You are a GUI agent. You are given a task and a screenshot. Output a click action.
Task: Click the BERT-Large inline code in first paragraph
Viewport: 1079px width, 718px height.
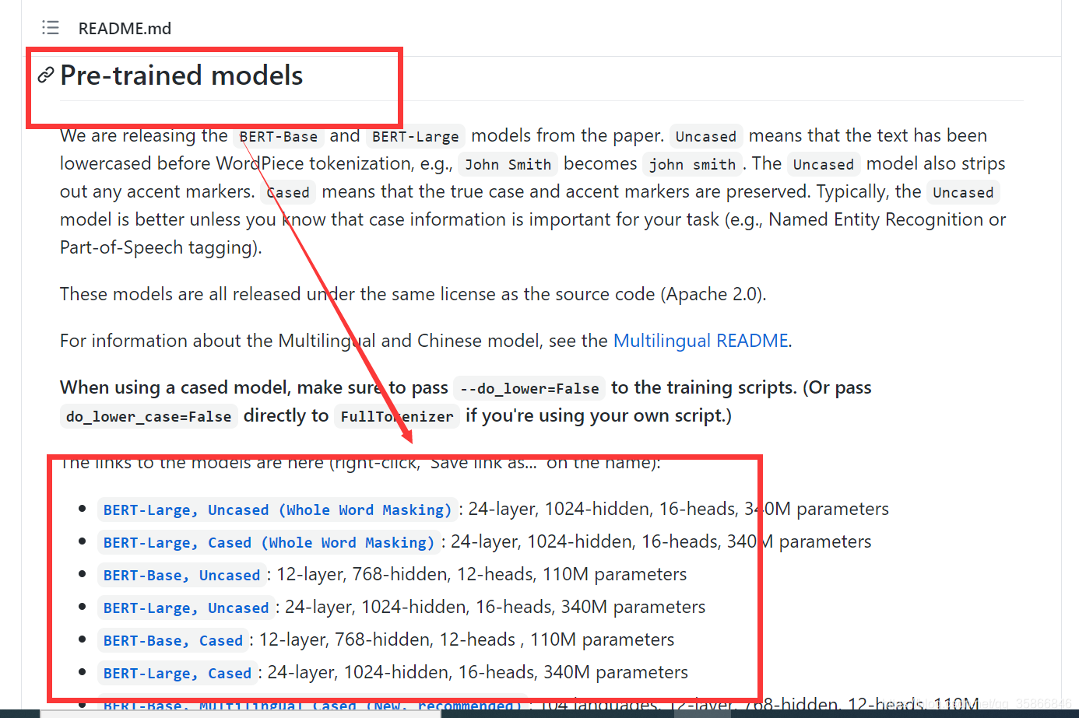[416, 136]
